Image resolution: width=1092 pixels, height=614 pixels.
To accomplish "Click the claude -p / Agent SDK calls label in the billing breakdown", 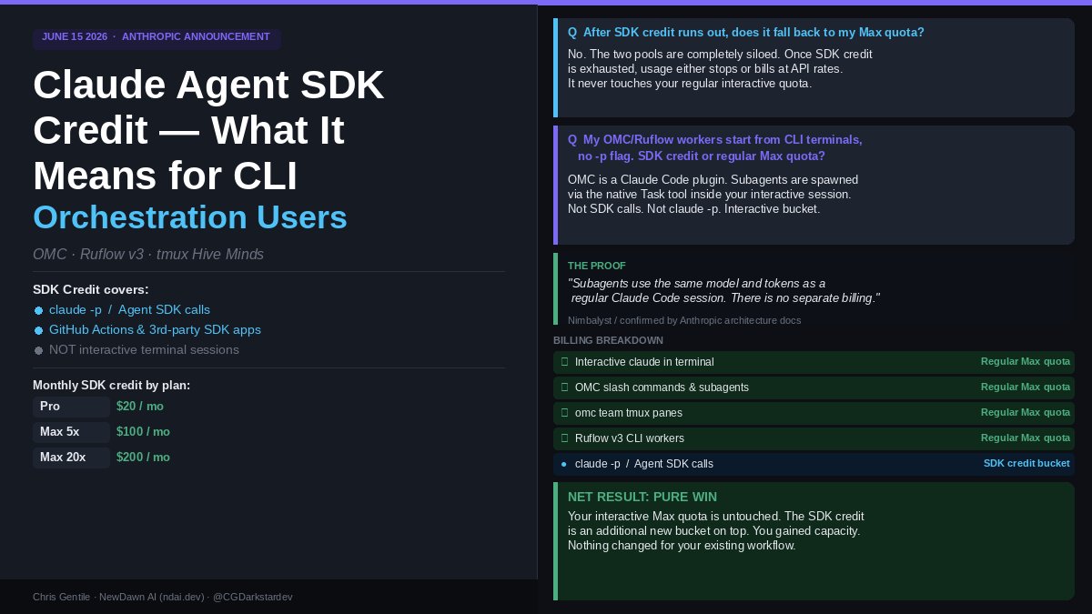I will tap(644, 464).
